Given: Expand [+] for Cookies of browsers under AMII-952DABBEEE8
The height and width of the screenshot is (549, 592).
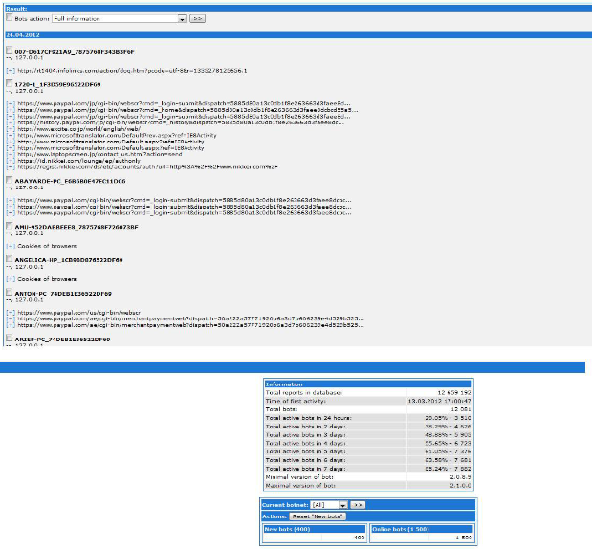Looking at the screenshot, I should point(9,246).
